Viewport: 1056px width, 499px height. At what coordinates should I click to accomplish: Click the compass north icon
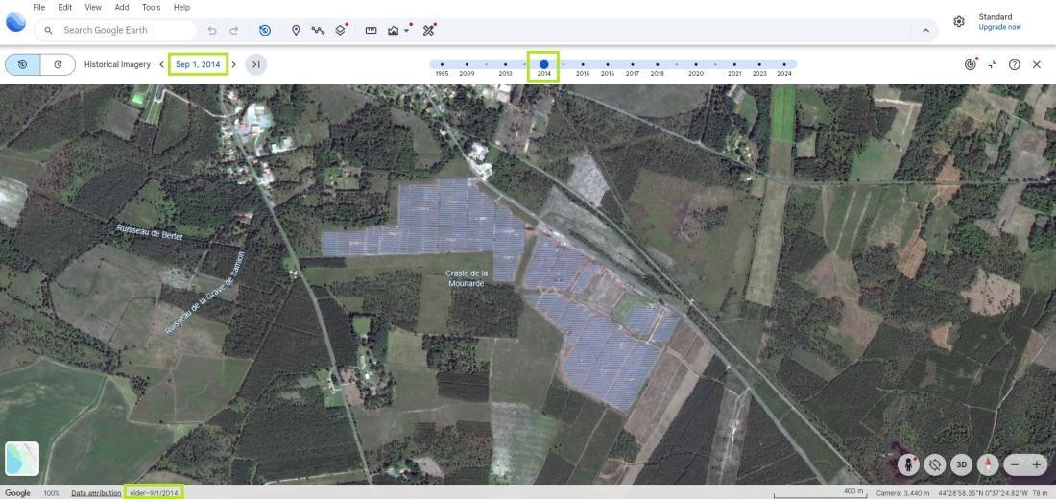pyautogui.click(x=988, y=464)
